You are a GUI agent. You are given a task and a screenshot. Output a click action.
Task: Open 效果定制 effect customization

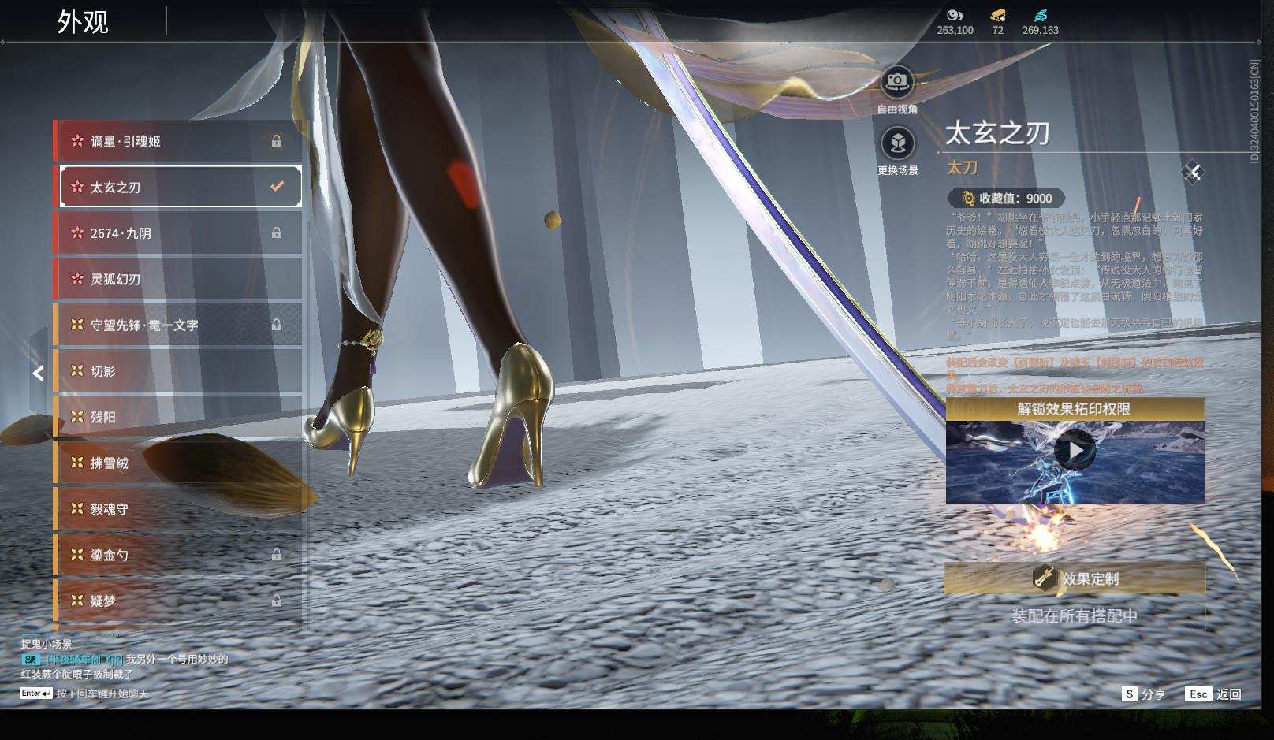click(1075, 579)
